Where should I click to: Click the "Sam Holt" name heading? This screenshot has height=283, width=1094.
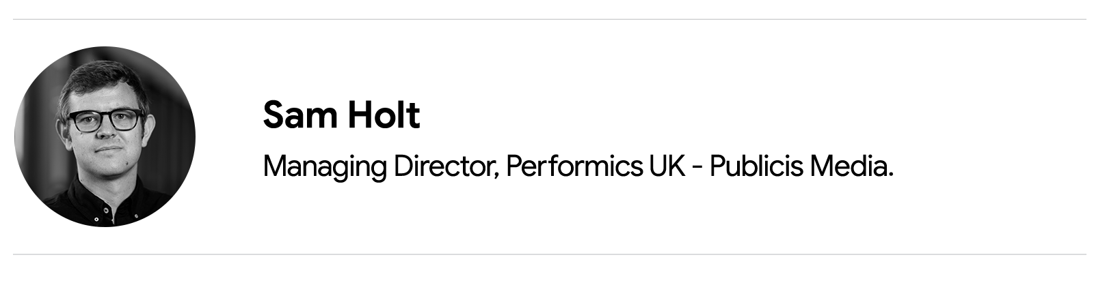click(341, 115)
